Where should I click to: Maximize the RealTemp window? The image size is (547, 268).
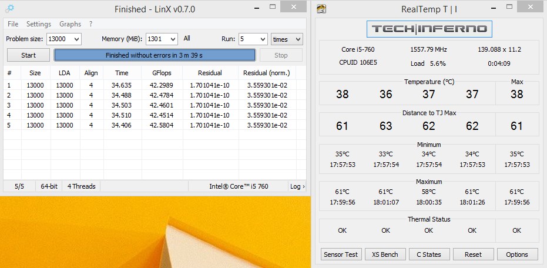(x=509, y=6)
